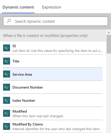Viewport: 111px width, 133px height.
Task: Add the Index Number field
Action: click(53, 100)
